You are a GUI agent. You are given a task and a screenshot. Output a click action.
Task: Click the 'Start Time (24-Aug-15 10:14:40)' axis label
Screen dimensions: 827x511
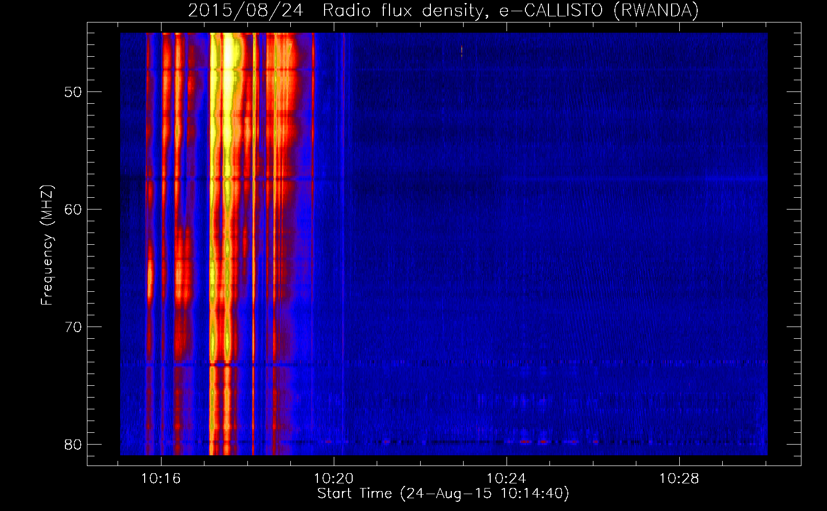[x=443, y=494]
